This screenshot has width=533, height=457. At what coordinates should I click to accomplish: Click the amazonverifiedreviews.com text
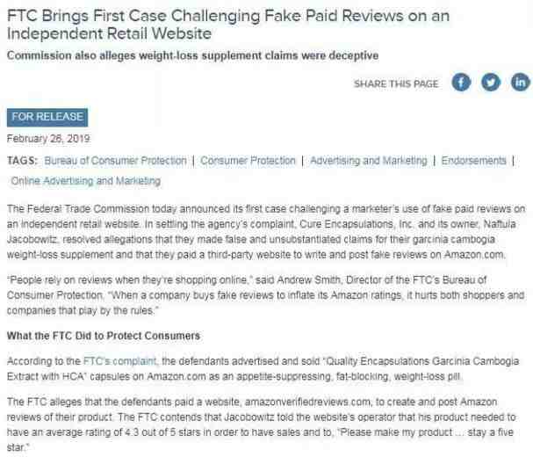(x=308, y=402)
